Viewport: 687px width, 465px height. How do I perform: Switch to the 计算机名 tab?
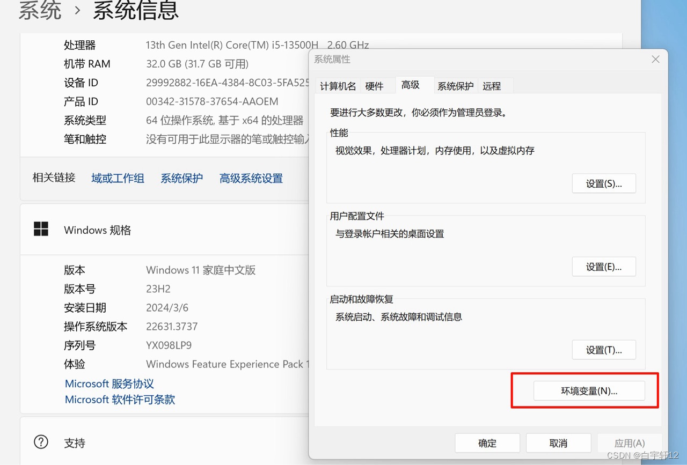pyautogui.click(x=338, y=86)
